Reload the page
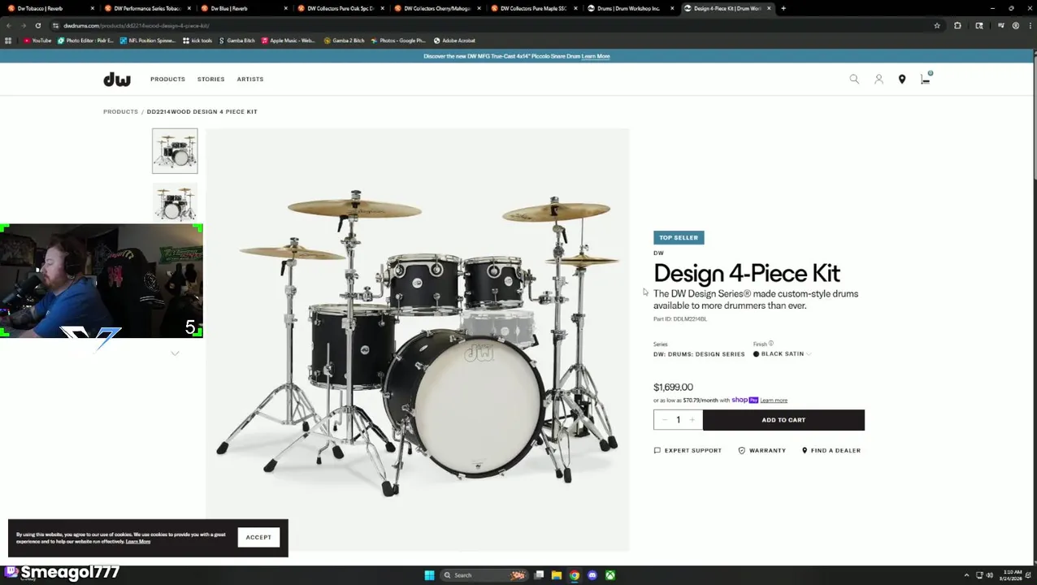Image resolution: width=1037 pixels, height=585 pixels. 37,25
